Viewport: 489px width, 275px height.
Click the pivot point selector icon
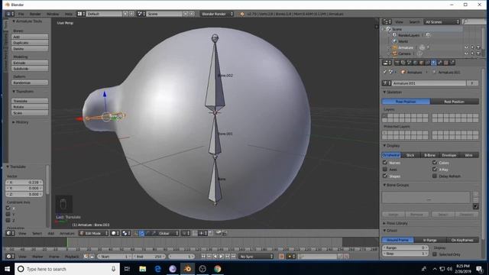pyautogui.click(x=125, y=233)
